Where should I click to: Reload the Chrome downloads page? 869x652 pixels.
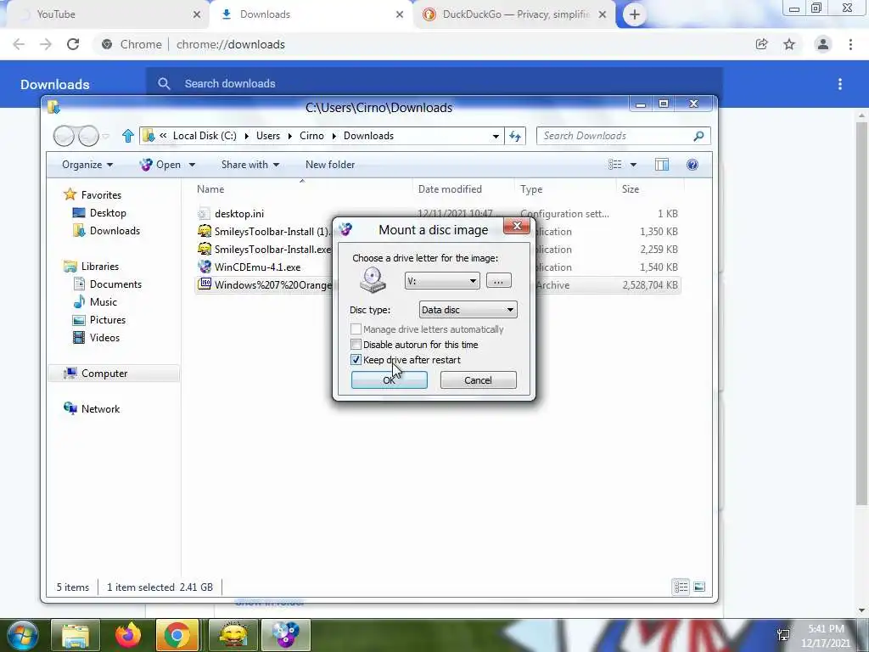click(x=73, y=44)
